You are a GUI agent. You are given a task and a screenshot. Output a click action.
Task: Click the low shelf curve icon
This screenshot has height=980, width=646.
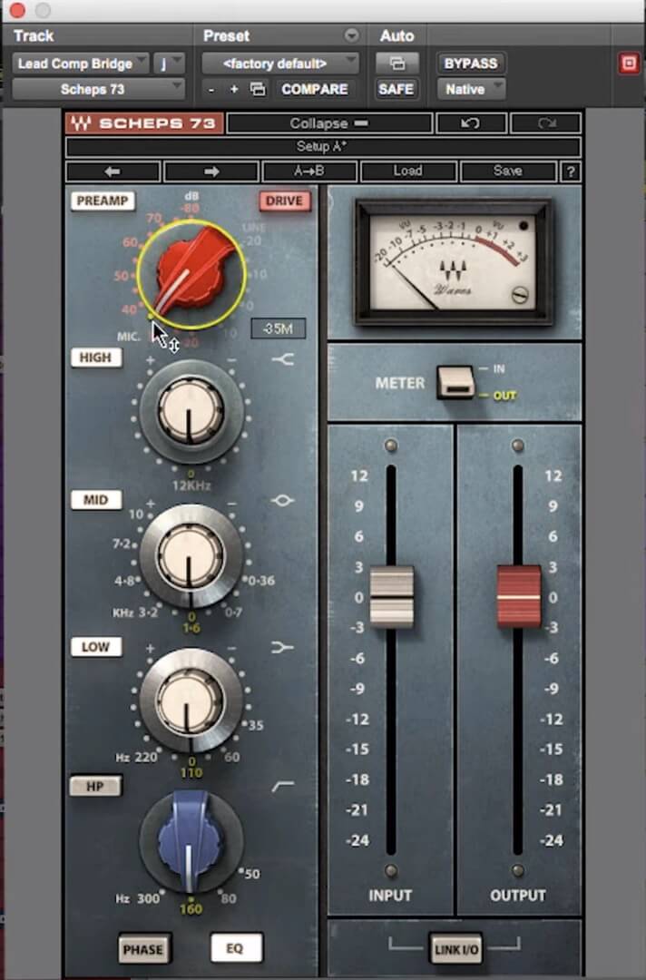(282, 647)
